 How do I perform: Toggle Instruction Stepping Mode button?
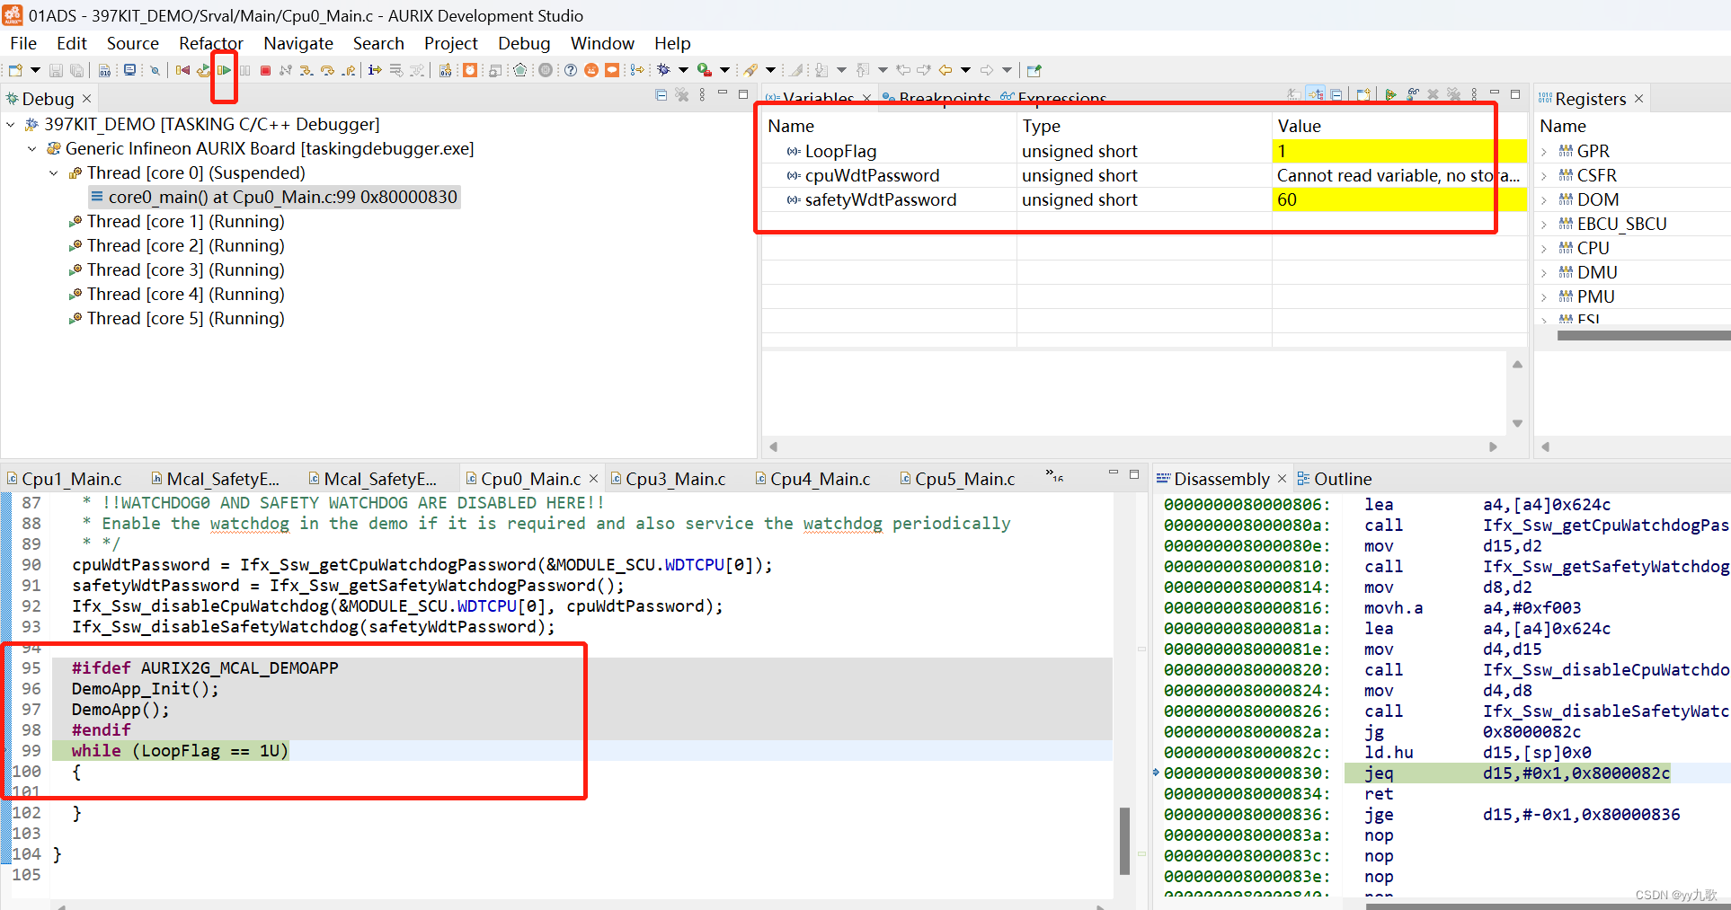point(375,70)
